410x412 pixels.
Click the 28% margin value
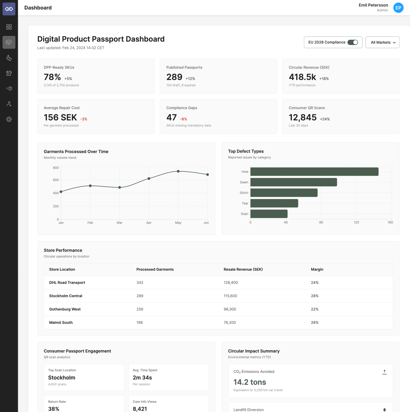tap(315, 296)
